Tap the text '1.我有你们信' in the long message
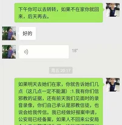The image size is (122, 125). tap(85, 91)
